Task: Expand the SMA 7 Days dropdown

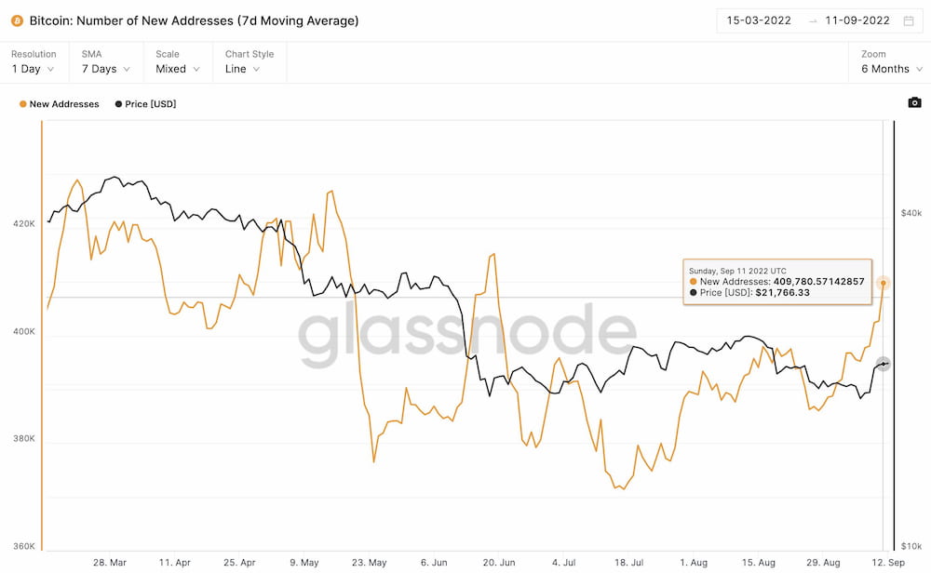Action: 105,69
